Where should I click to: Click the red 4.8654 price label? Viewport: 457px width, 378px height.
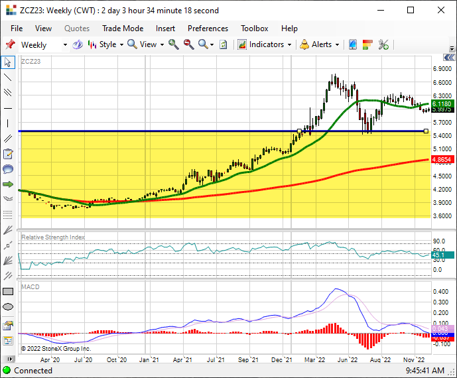[x=442, y=159]
